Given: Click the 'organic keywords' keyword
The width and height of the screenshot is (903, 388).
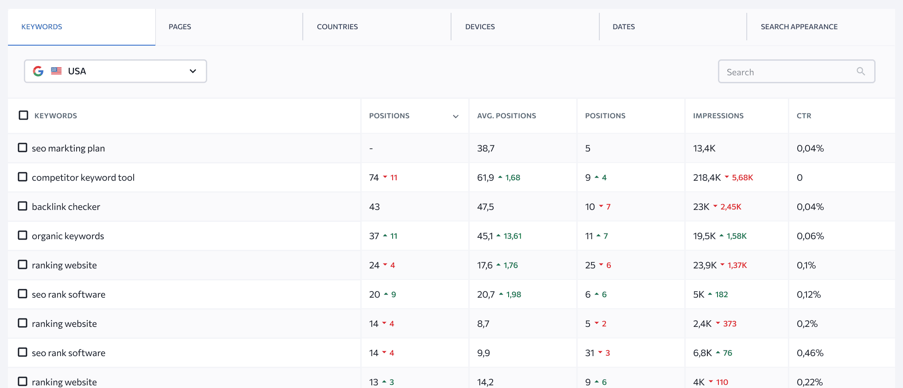Looking at the screenshot, I should 68,236.
